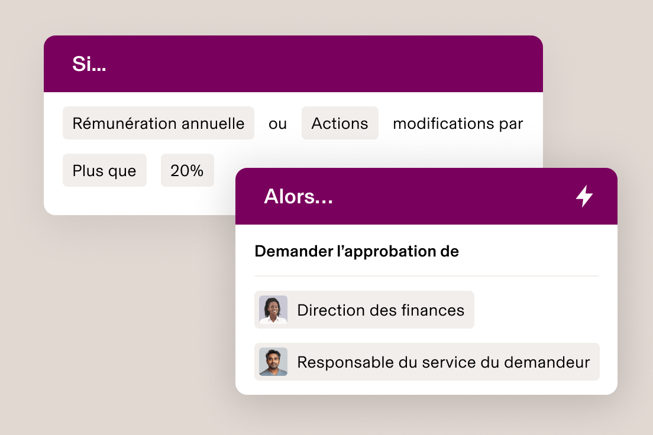Click the "modifications par" text
The height and width of the screenshot is (435, 653).
457,124
